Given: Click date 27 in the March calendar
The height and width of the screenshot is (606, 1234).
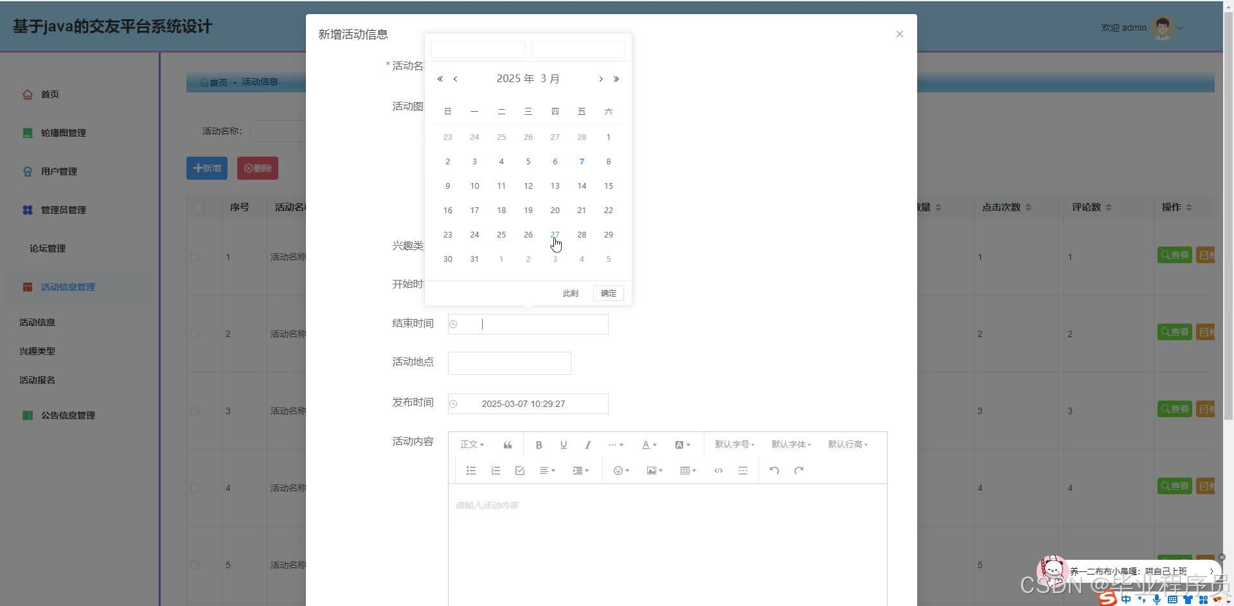Looking at the screenshot, I should click(x=555, y=234).
